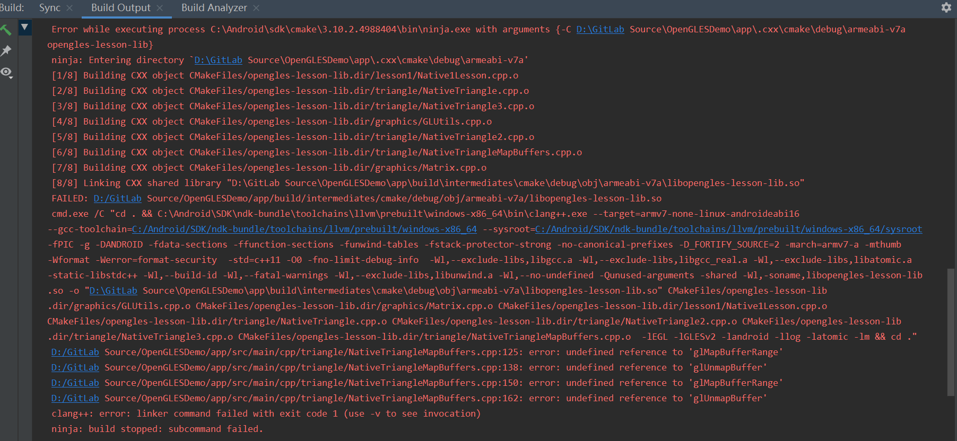This screenshot has width=957, height=441.
Task: Click the 'Error while executing process' text
Action: pos(128,30)
